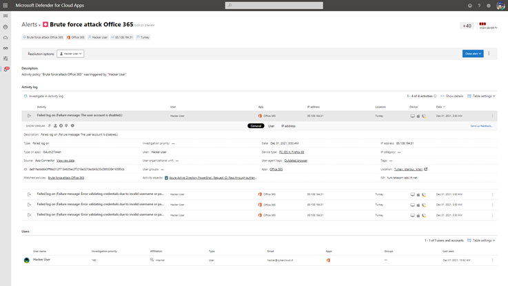Click the PC device icon in first row
This screenshot has width=508, height=286.
pyautogui.click(x=412, y=116)
